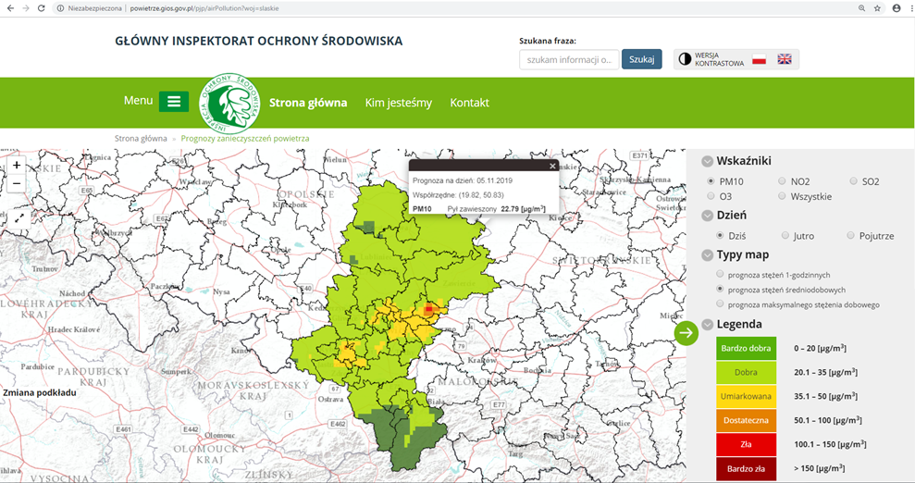Close the PM10 forecast popup
Viewport: 915px width, 483px height.
(x=552, y=167)
